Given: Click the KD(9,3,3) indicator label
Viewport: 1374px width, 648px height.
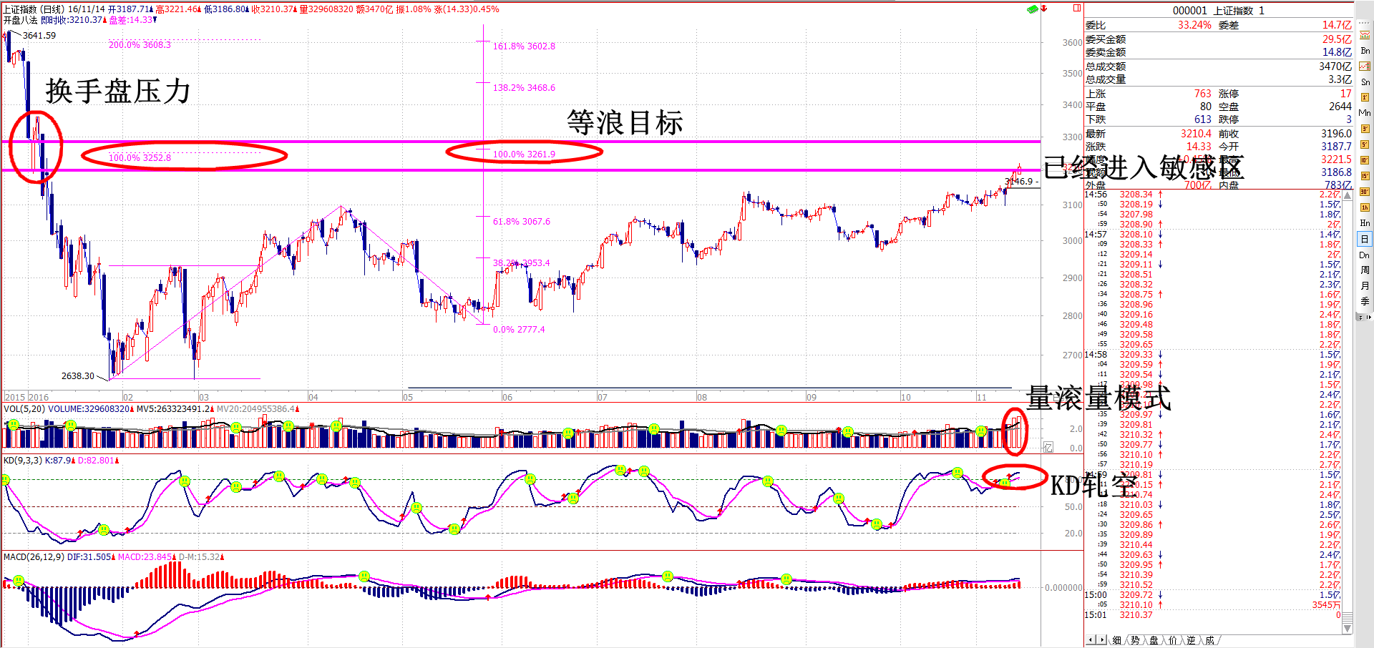Looking at the screenshot, I should coord(23,461).
